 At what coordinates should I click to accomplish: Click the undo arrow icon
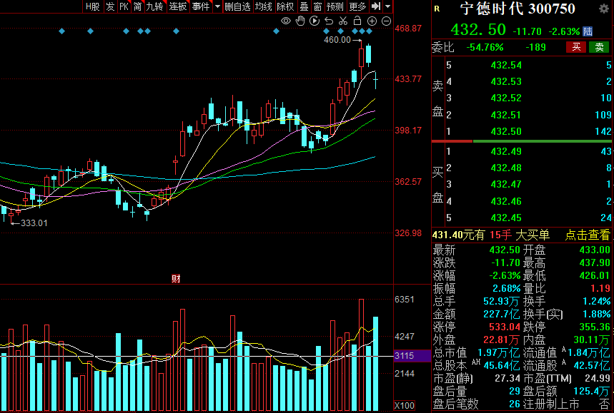329,21
